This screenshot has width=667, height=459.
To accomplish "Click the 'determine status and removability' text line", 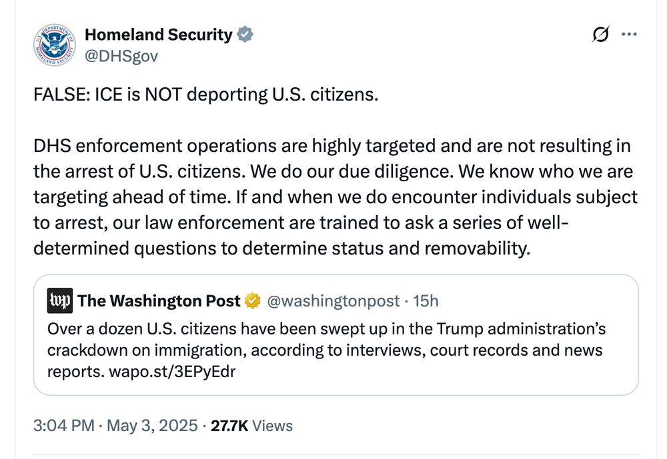I will [282, 248].
